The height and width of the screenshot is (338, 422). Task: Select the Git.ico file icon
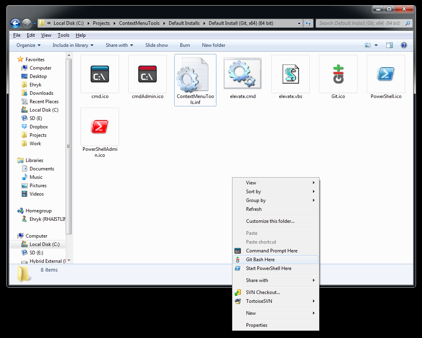coord(338,74)
